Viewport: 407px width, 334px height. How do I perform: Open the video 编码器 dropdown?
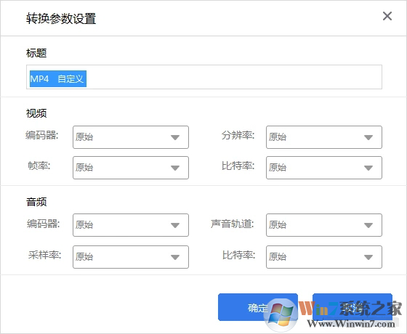click(x=131, y=137)
